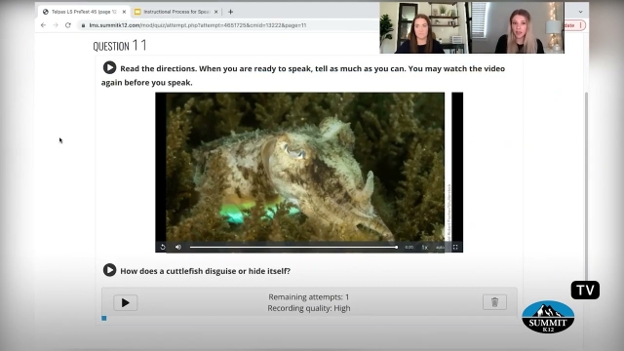Close the Instructional Process tab
This screenshot has width=624, height=351.
coord(216,12)
